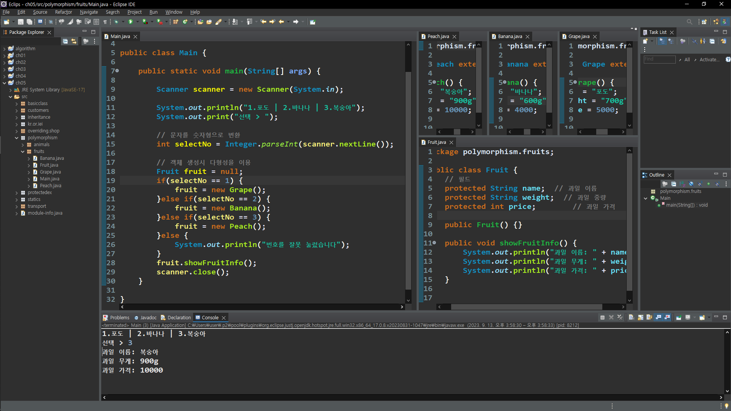Click the Search magnifier icon at top right
Viewport: 731px width, 411px height.
tap(689, 22)
